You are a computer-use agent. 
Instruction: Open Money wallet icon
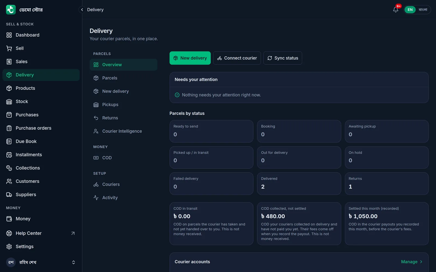(9, 219)
